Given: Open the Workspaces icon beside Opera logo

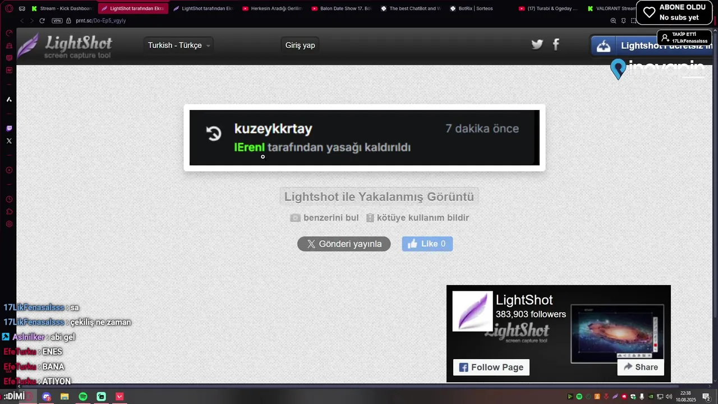Looking at the screenshot, I should 22,8.
